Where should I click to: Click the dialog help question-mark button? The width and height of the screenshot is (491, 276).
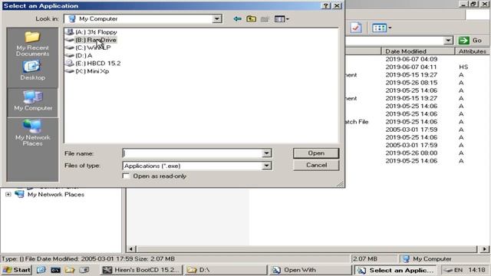[325, 5]
